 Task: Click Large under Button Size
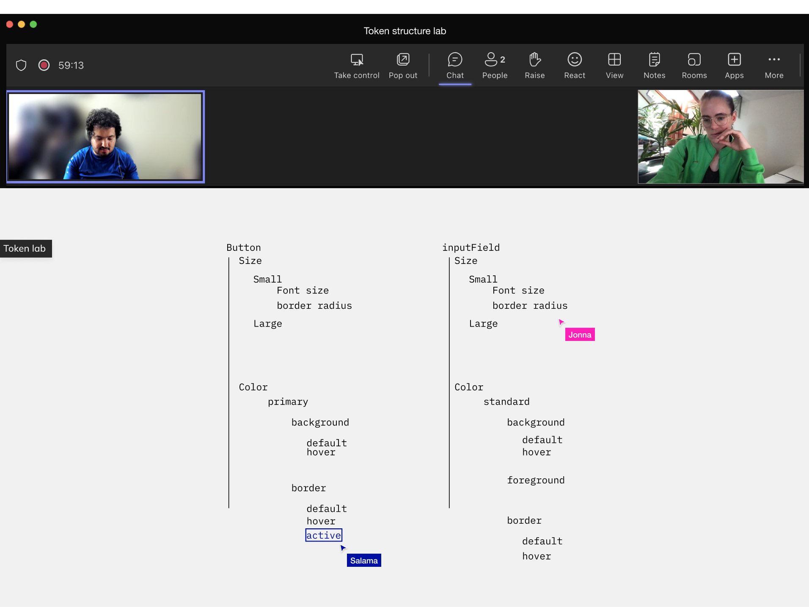coord(268,324)
